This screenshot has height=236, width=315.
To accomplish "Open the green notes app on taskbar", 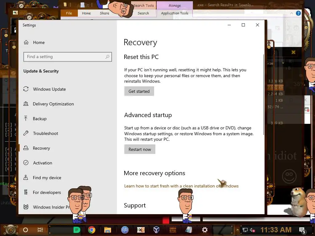I will click(77, 230).
